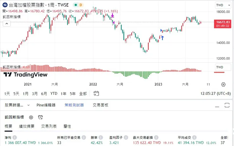Select the YTD time range
The height and width of the screenshot is (146, 234).
tap(54, 94)
